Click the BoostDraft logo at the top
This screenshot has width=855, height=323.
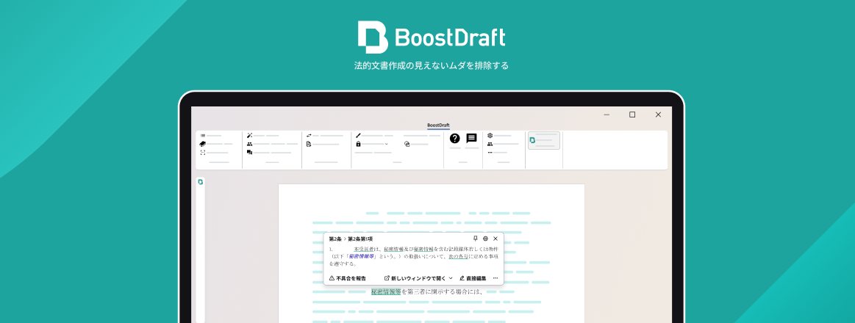pos(432,37)
